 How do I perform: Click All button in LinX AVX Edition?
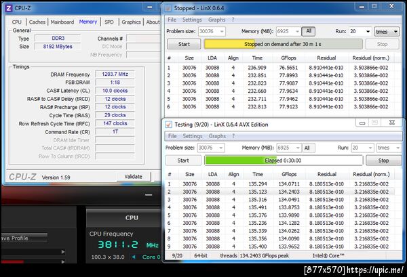(x=309, y=148)
